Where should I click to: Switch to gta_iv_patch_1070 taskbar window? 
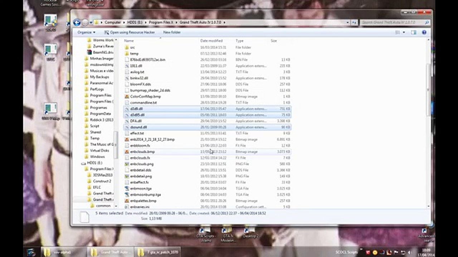[158, 252]
